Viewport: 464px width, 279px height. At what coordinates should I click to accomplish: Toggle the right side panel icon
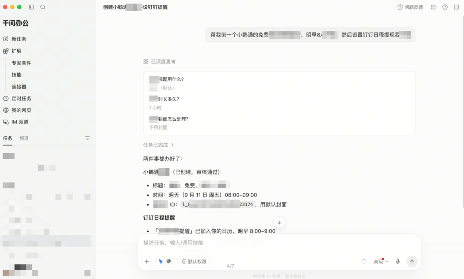pos(456,7)
